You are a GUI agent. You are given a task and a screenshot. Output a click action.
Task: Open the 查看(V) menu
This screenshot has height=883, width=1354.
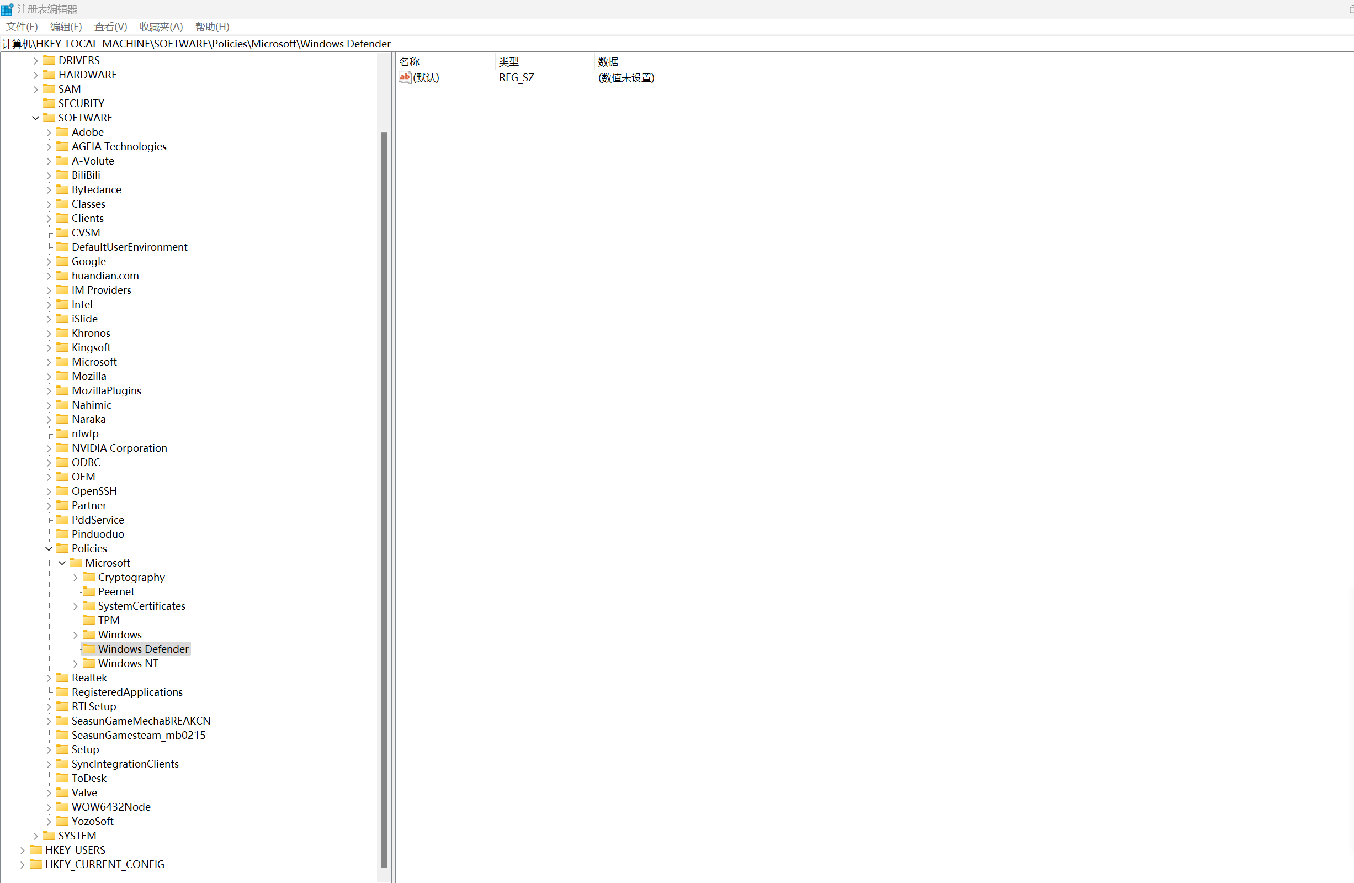click(110, 27)
